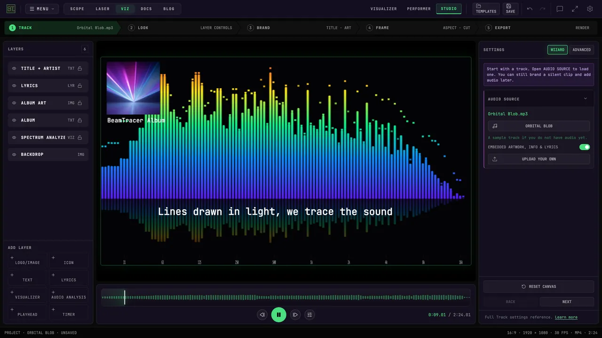The width and height of the screenshot is (602, 338).
Task: Follow the Learn more link
Action: 566,317
